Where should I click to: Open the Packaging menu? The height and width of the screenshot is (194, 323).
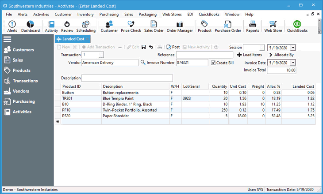coord(147,15)
